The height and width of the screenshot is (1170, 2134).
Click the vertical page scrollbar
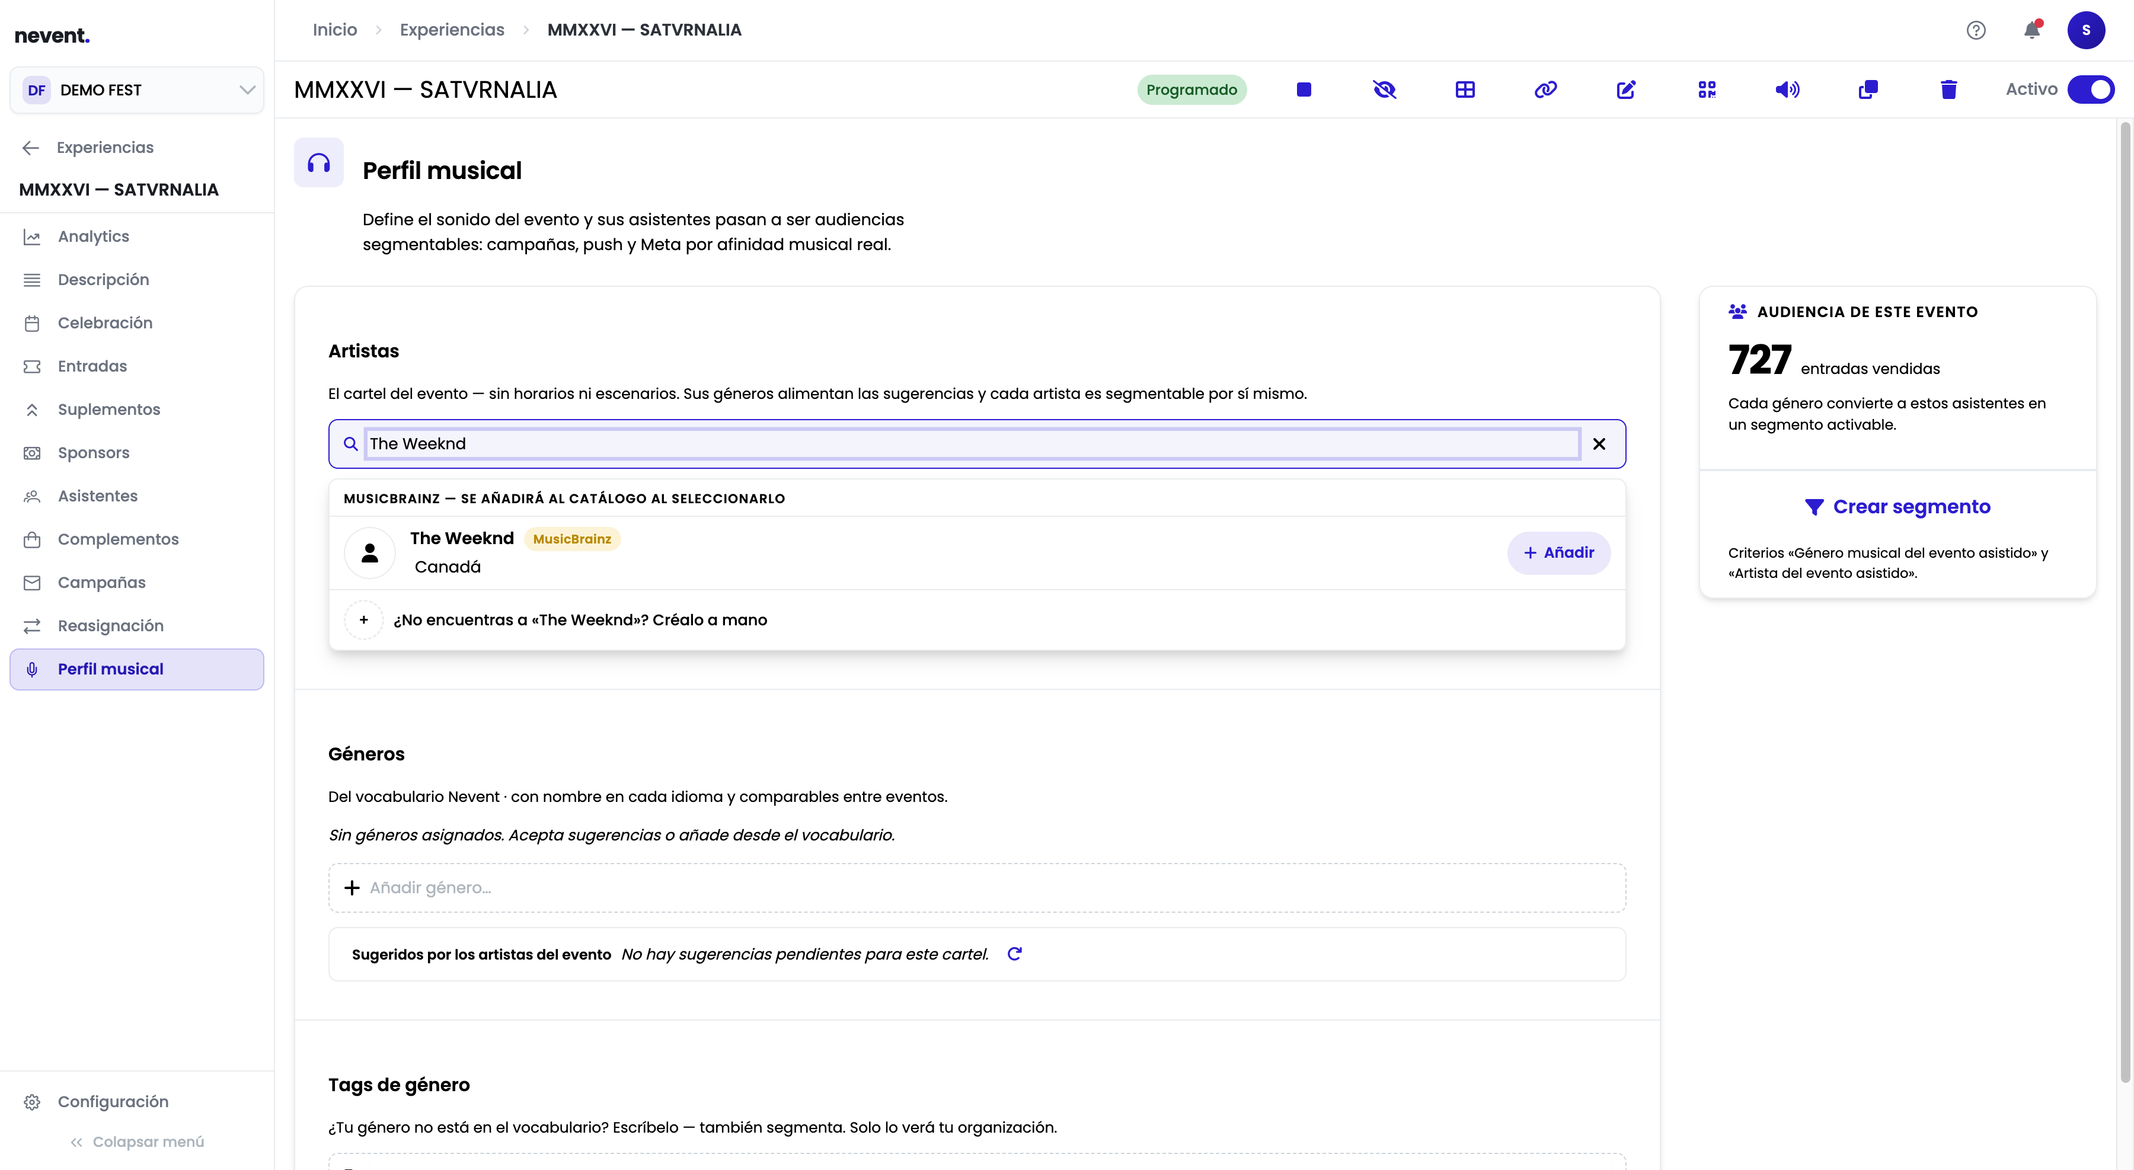click(2124, 602)
